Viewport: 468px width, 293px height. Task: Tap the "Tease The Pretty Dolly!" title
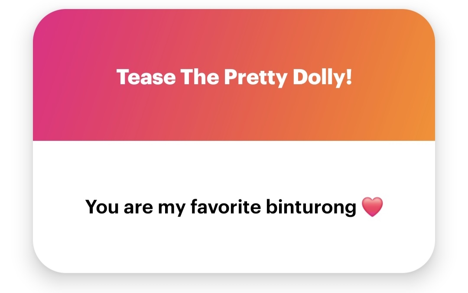click(x=234, y=77)
